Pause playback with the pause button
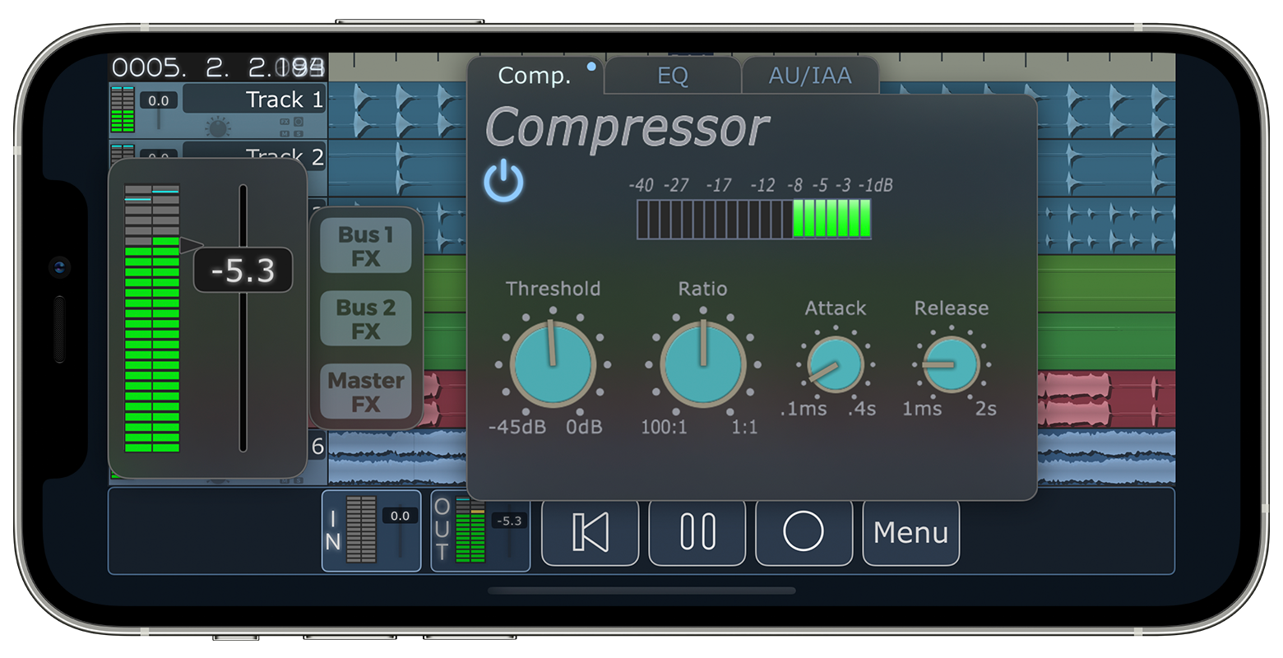Image resolution: width=1283 pixels, height=658 pixels. (x=697, y=532)
